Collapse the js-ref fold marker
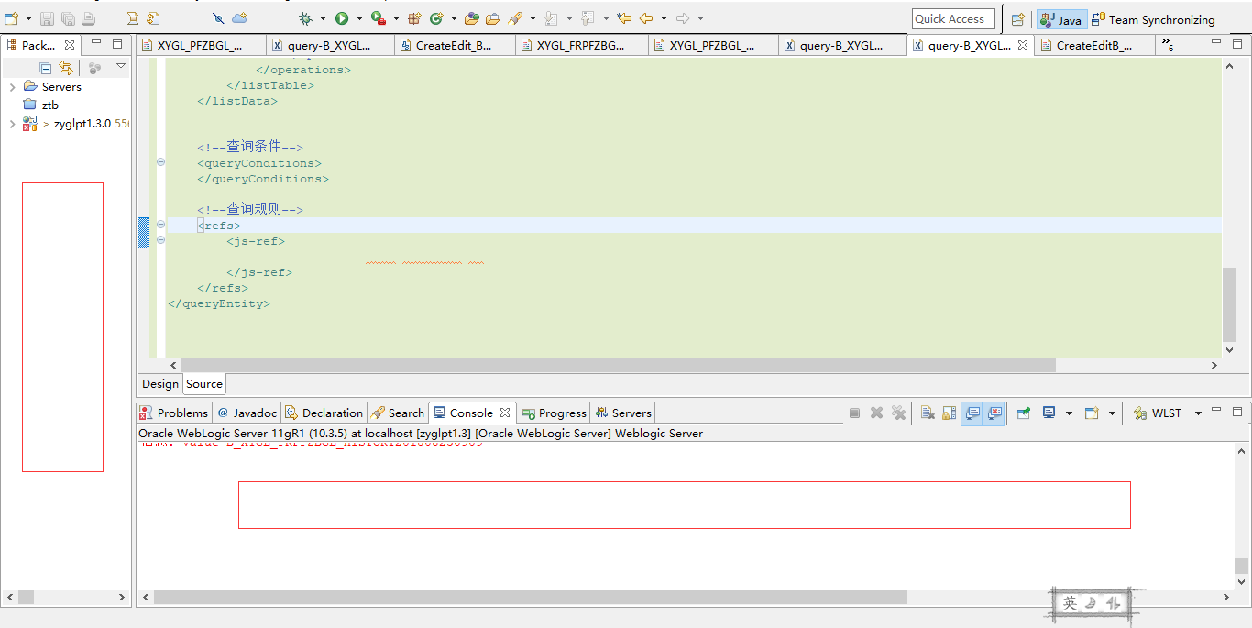 (x=161, y=240)
